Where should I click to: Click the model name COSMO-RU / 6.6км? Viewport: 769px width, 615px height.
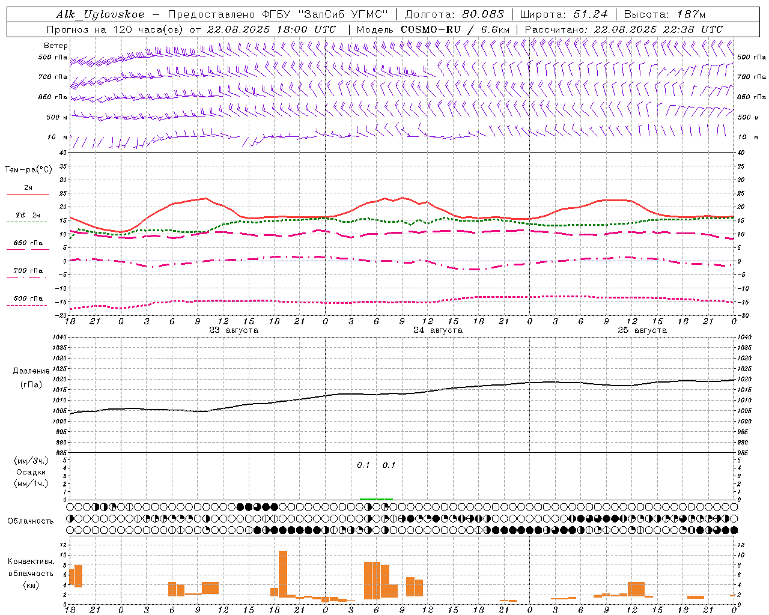coord(455,29)
